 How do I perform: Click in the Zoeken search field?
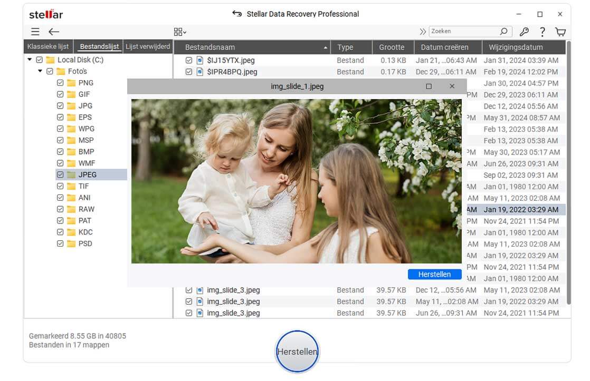(x=462, y=32)
